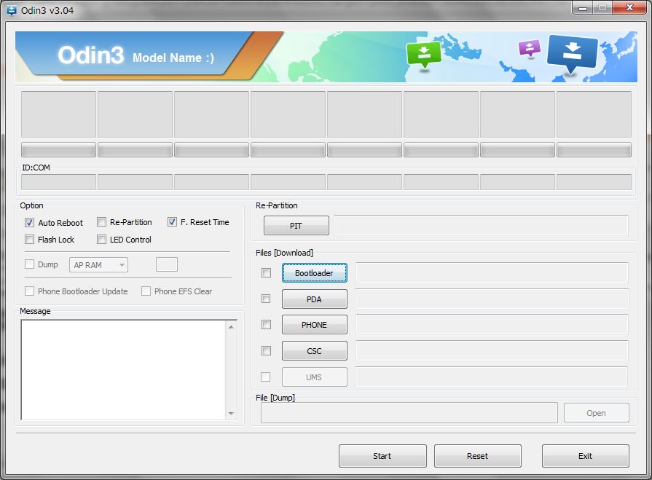Click Message box scroll up arrow
Viewport: 652px width, 480px height.
tap(231, 327)
